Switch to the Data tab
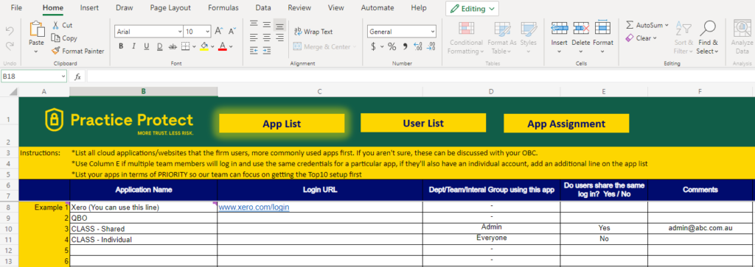 tap(263, 7)
